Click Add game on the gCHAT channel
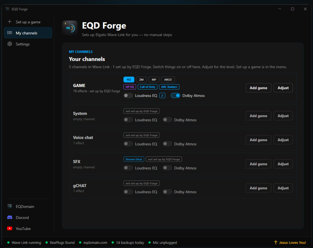The image size is (313, 248). tap(258, 188)
